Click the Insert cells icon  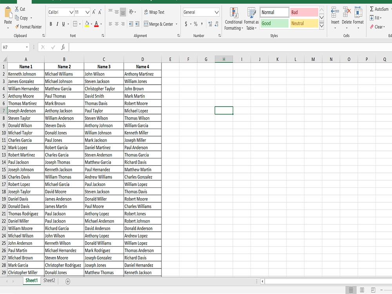pos(335,13)
